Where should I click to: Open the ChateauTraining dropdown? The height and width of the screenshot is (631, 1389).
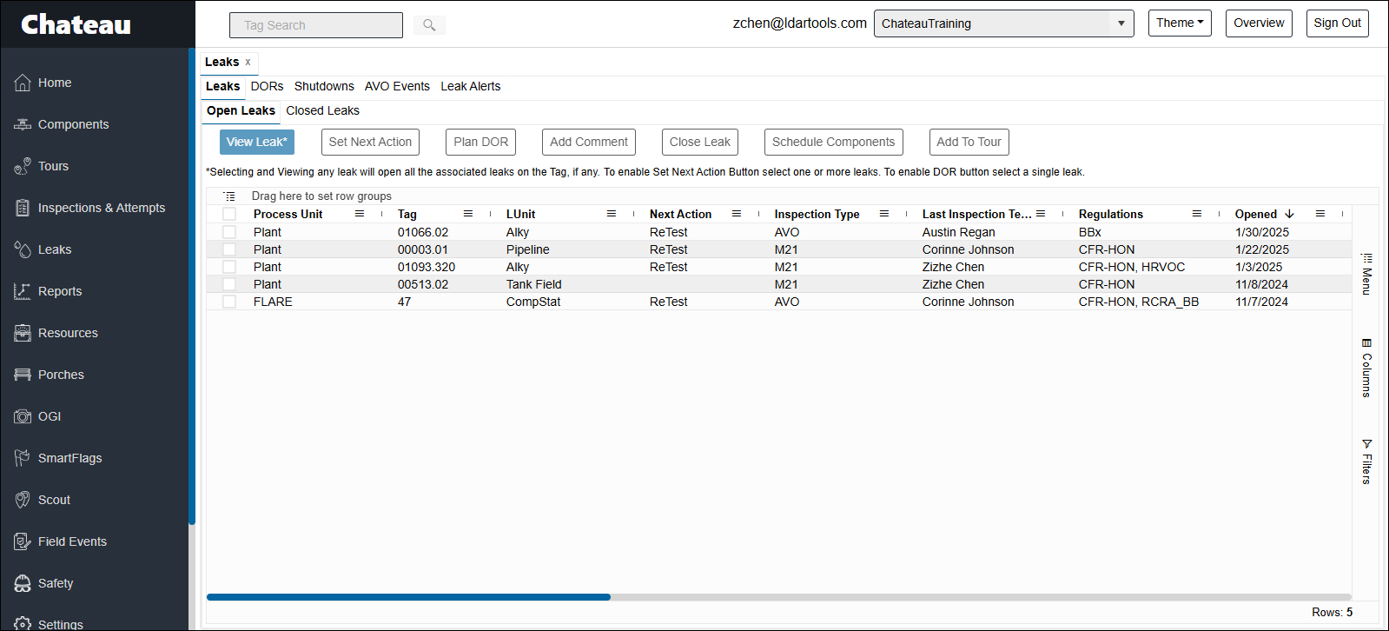click(1003, 23)
